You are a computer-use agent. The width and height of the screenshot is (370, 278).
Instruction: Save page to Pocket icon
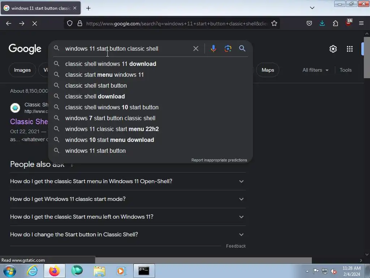[x=309, y=24]
